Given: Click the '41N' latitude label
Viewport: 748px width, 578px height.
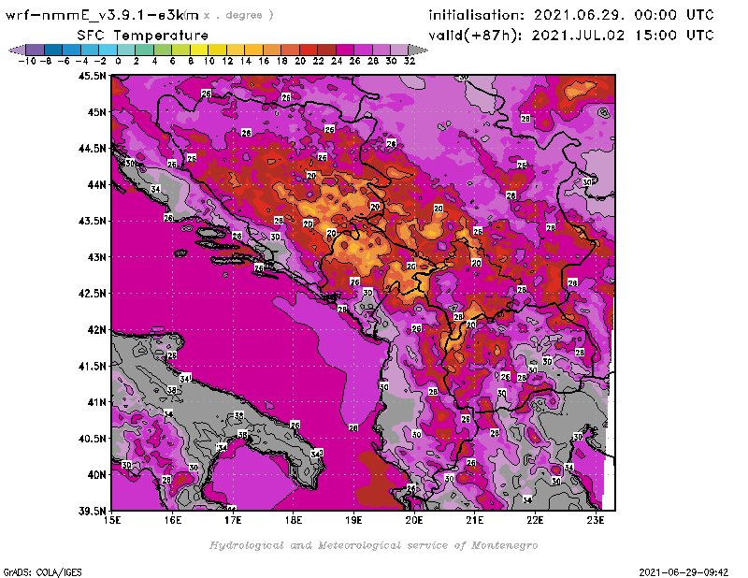Looking at the screenshot, I should pos(96,402).
